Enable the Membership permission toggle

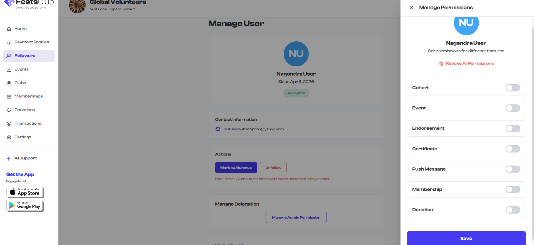(x=513, y=189)
